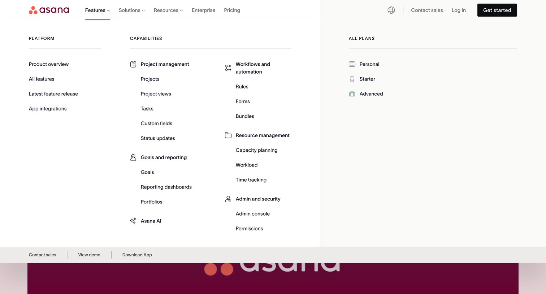Open the Enterprise page
This screenshot has width=546, height=294.
203,10
